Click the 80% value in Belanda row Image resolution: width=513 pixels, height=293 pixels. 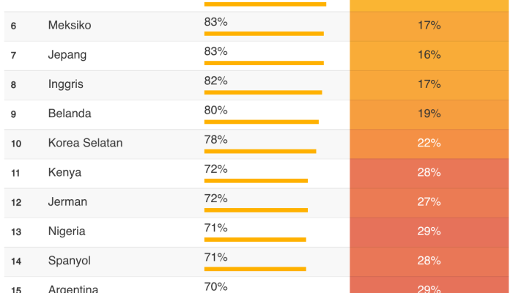[x=215, y=110]
